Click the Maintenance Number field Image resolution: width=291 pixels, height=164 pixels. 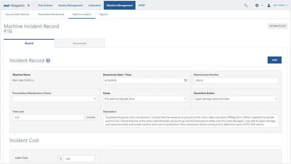click(x=236, y=81)
